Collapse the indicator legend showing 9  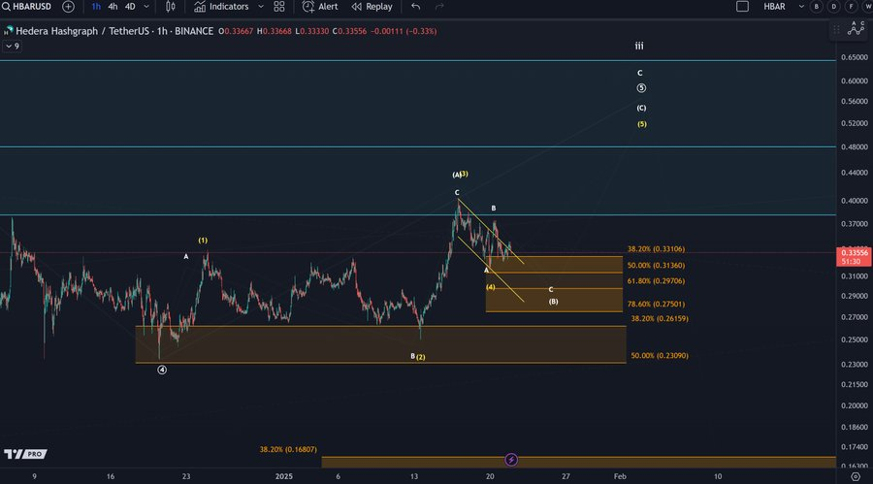click(x=13, y=46)
